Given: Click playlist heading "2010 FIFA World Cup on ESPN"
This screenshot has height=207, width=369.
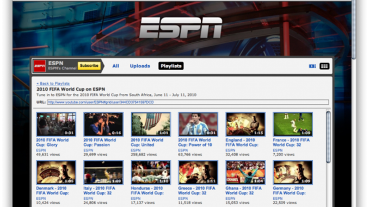Looking at the screenshot, I should (x=71, y=89).
